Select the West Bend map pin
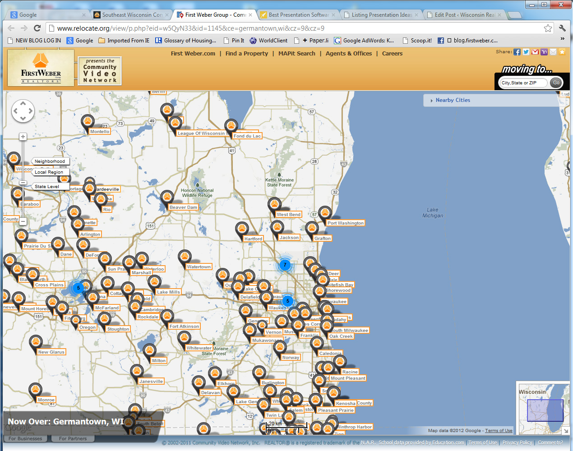The height and width of the screenshot is (451, 573). click(x=274, y=205)
